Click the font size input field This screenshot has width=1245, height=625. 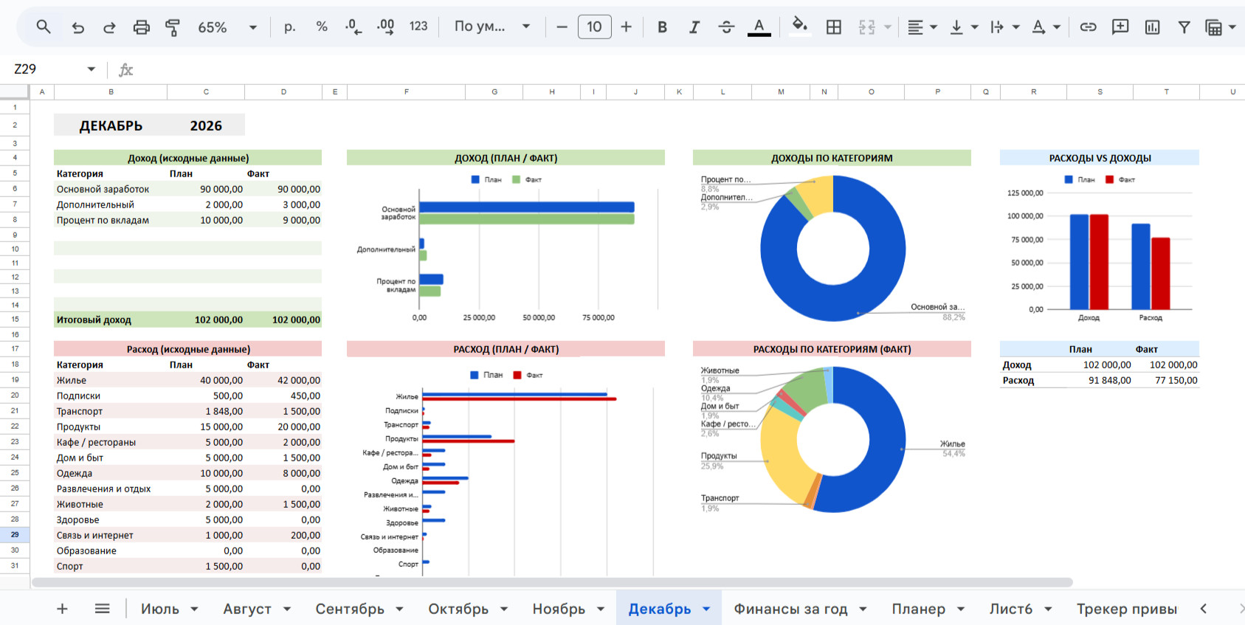(594, 27)
